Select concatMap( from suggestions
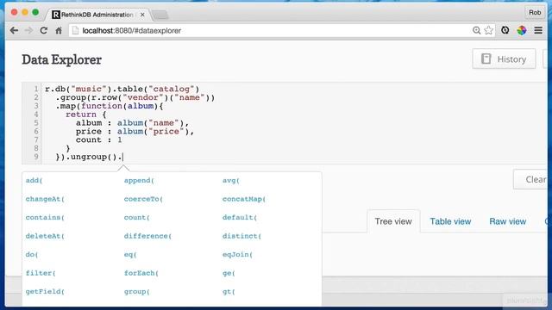The height and width of the screenshot is (310, 552). tap(244, 199)
